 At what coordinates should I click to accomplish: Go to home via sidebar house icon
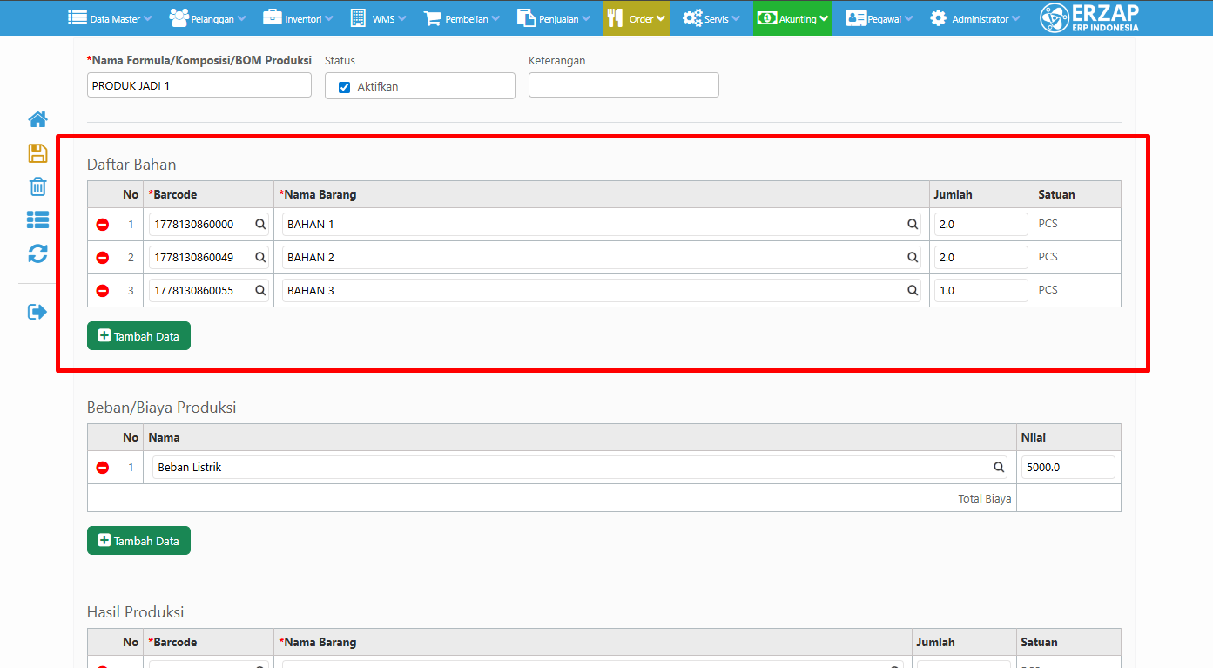point(37,119)
